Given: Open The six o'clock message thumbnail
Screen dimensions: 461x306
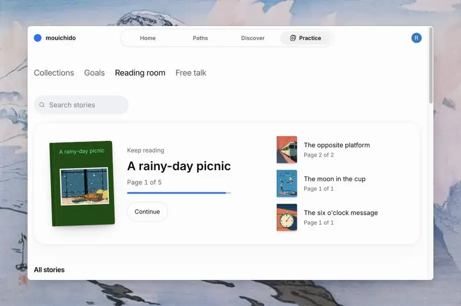Looking at the screenshot, I should 287,217.
